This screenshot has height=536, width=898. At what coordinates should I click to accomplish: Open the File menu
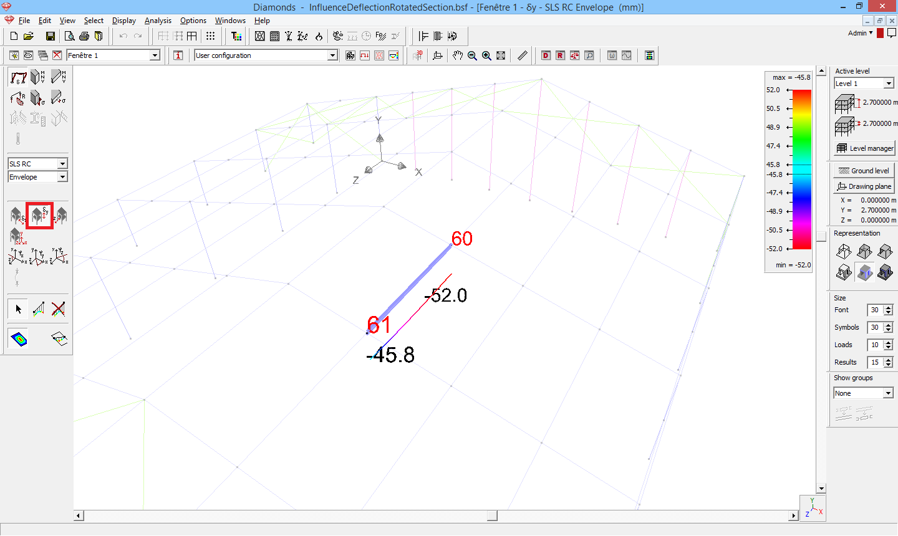[24, 21]
